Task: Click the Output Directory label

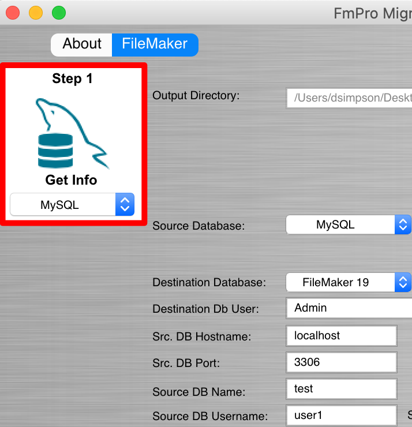Action: tap(196, 96)
